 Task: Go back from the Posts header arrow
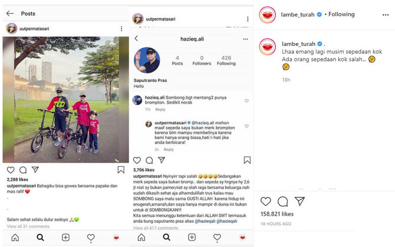(x=10, y=14)
